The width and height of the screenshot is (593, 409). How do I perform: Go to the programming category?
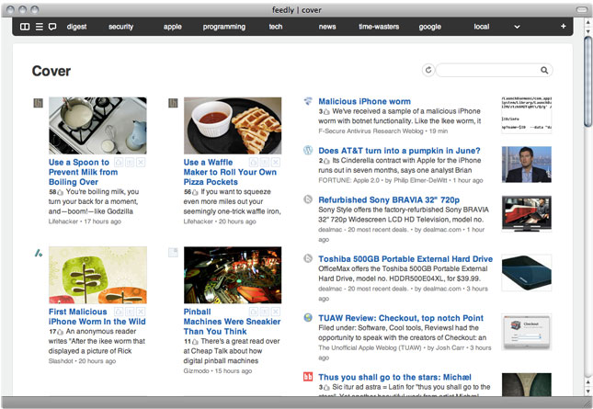(x=224, y=27)
